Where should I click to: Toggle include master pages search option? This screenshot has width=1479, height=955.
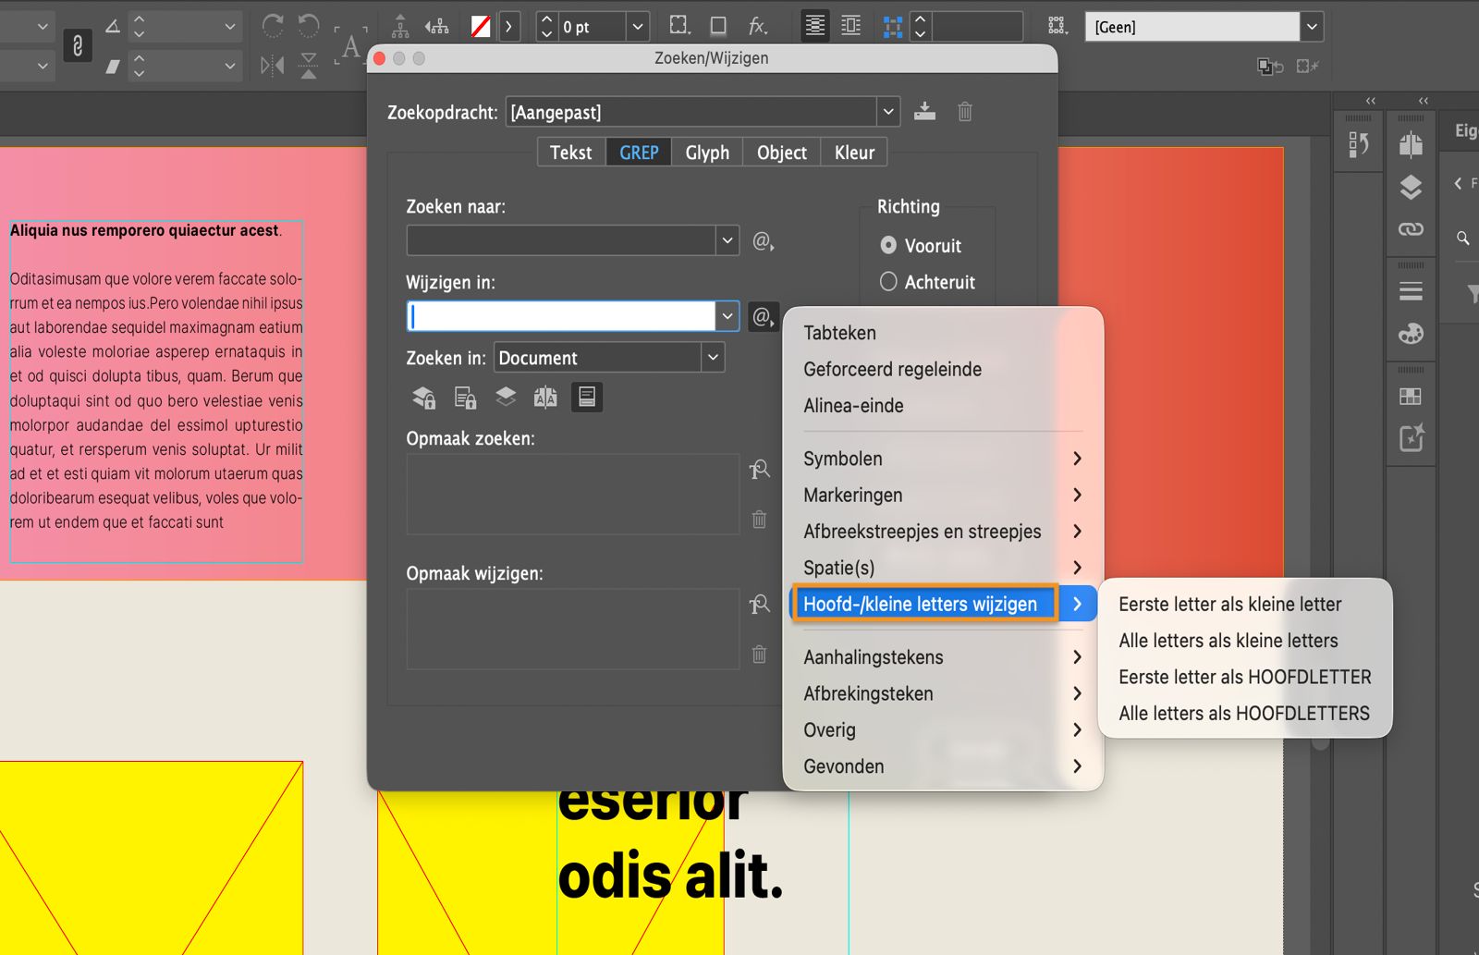click(545, 398)
